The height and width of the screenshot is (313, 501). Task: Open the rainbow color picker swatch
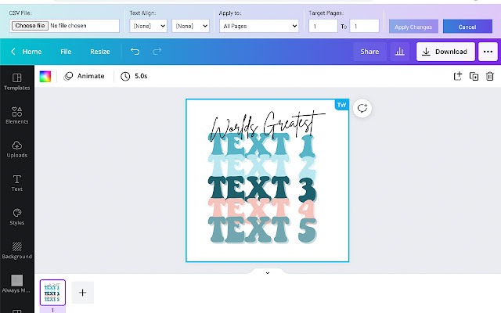pos(45,76)
